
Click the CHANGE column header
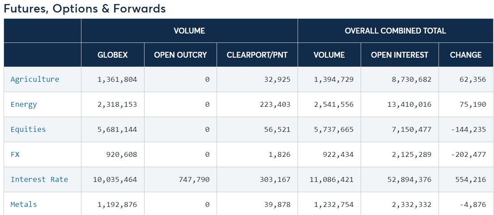click(x=466, y=55)
